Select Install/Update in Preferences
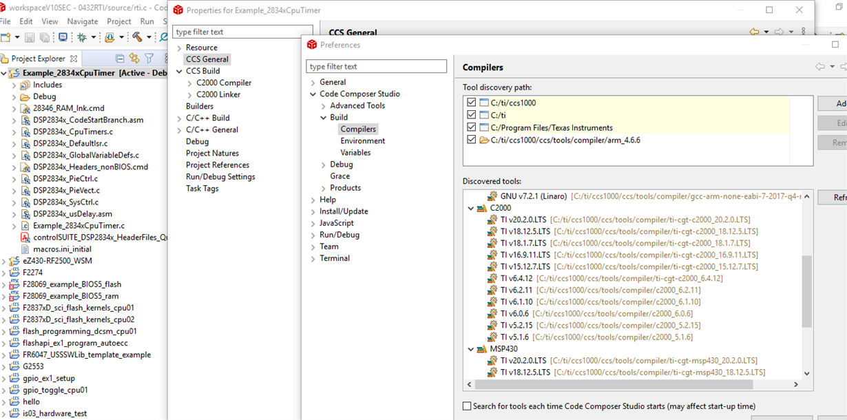This screenshot has height=420, width=847. coord(344,211)
